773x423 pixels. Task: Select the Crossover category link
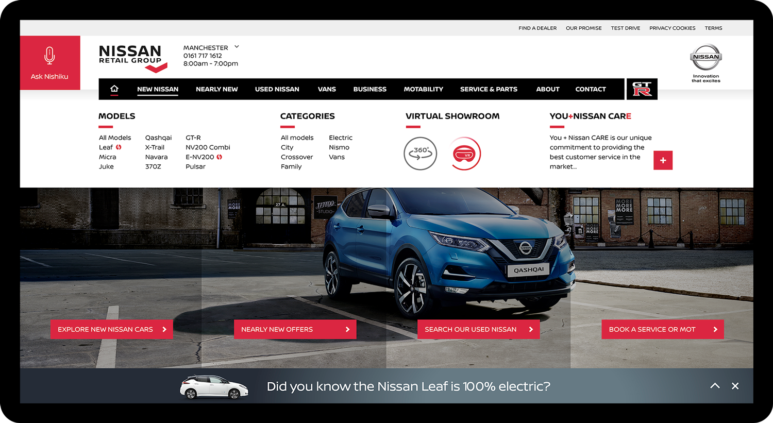pyautogui.click(x=297, y=157)
